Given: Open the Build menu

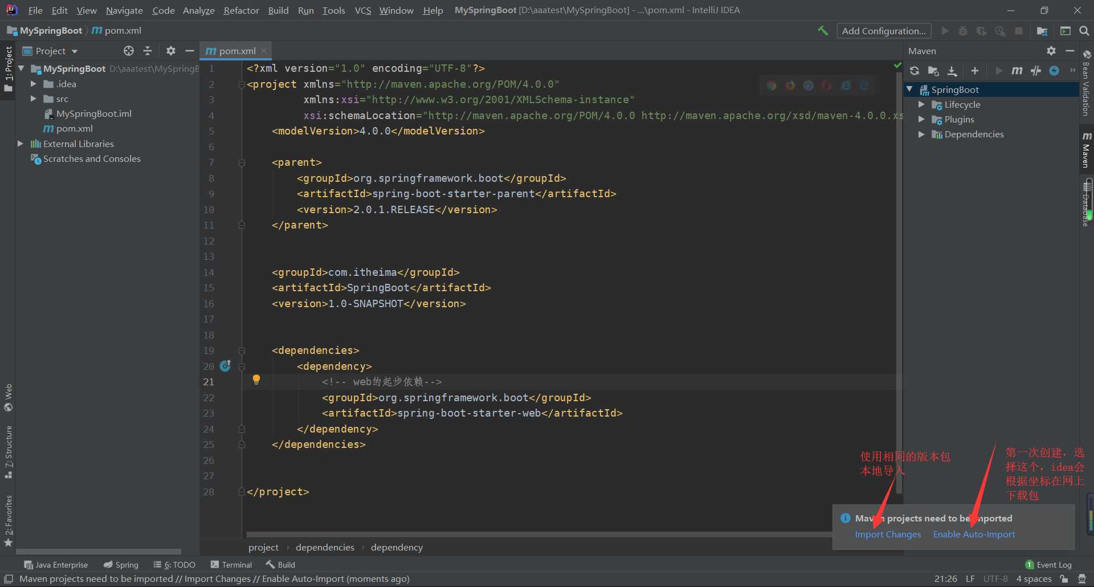Looking at the screenshot, I should pos(279,10).
